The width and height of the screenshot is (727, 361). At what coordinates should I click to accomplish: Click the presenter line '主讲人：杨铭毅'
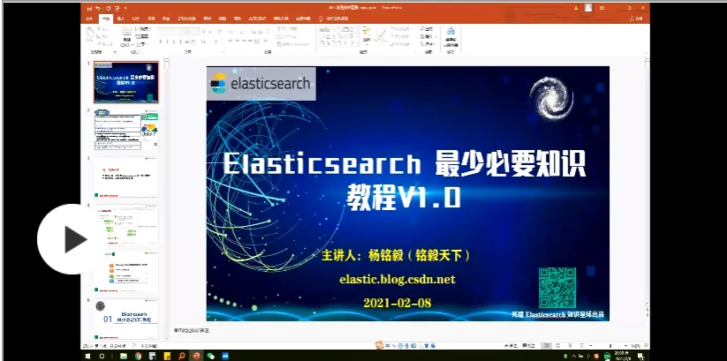pyautogui.click(x=397, y=255)
